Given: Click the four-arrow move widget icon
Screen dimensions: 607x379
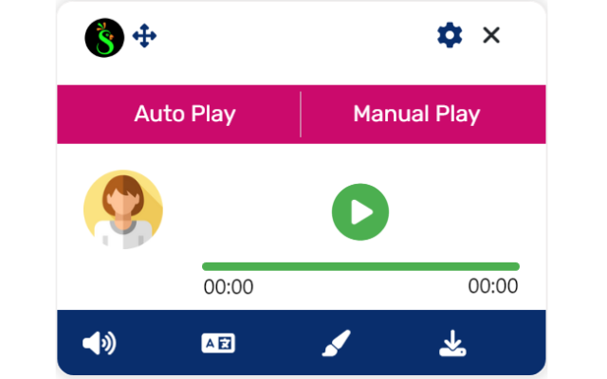Looking at the screenshot, I should point(144,37).
